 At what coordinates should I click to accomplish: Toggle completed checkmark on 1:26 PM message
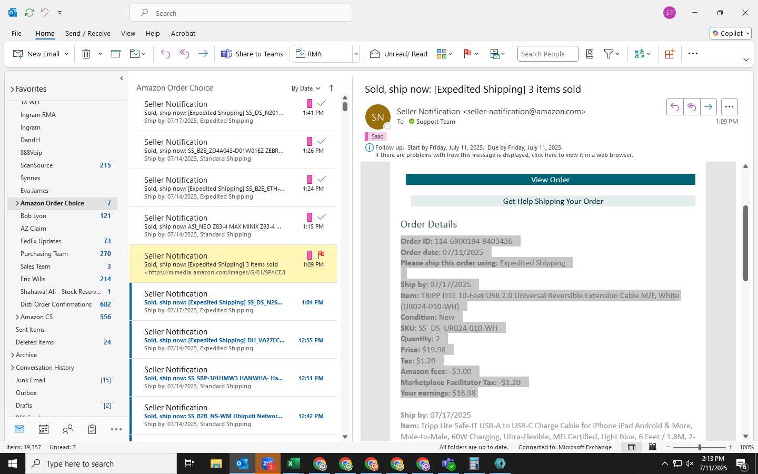click(322, 141)
